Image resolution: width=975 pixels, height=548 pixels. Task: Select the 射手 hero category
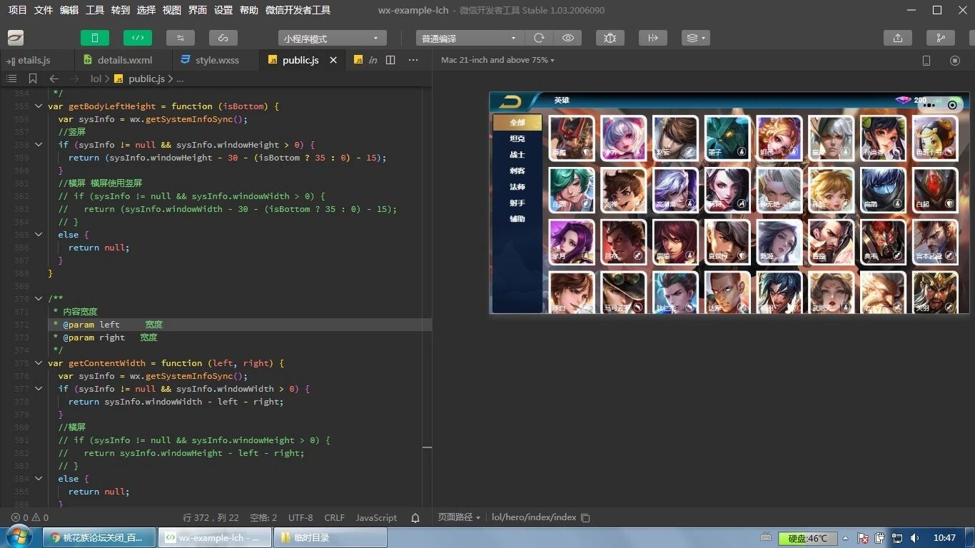(517, 203)
